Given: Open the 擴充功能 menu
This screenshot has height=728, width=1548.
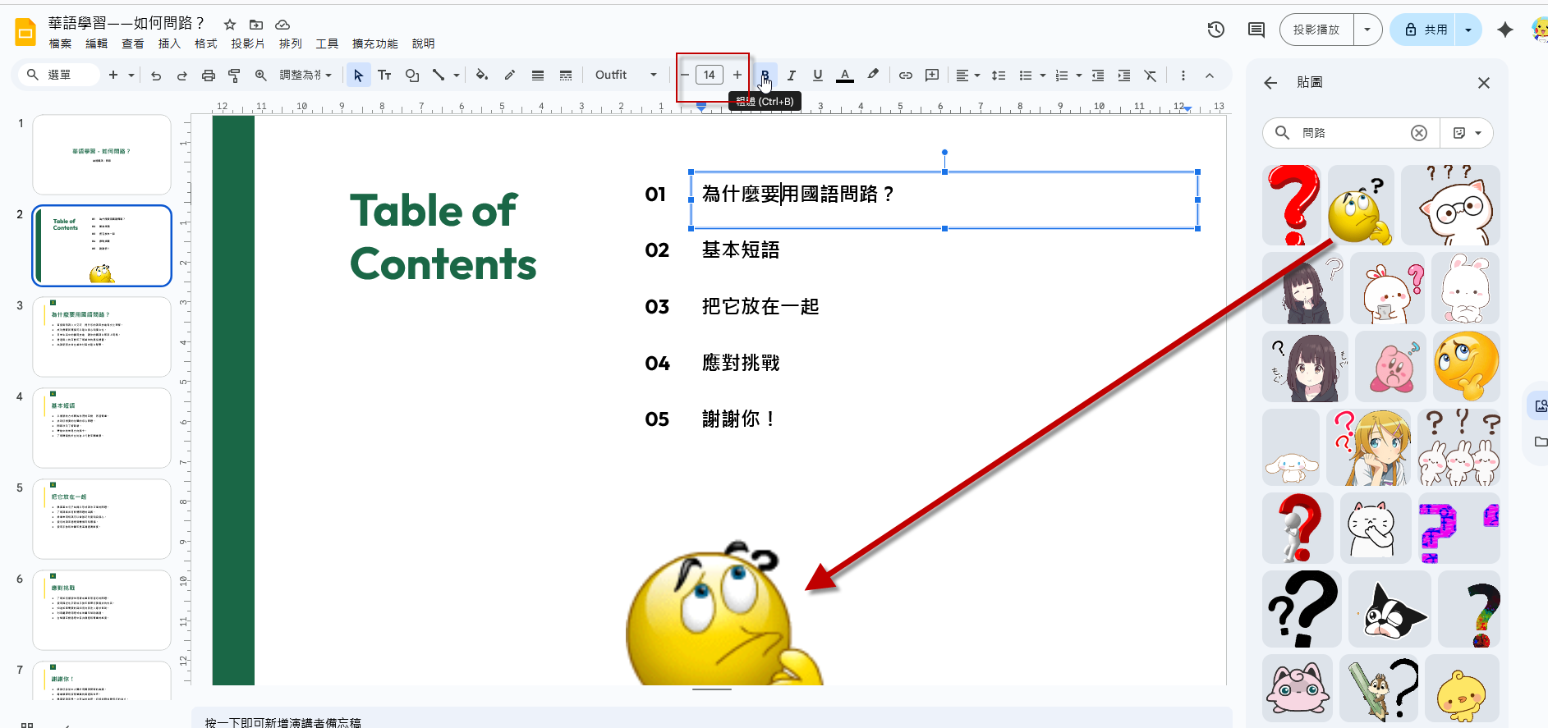Looking at the screenshot, I should (375, 43).
